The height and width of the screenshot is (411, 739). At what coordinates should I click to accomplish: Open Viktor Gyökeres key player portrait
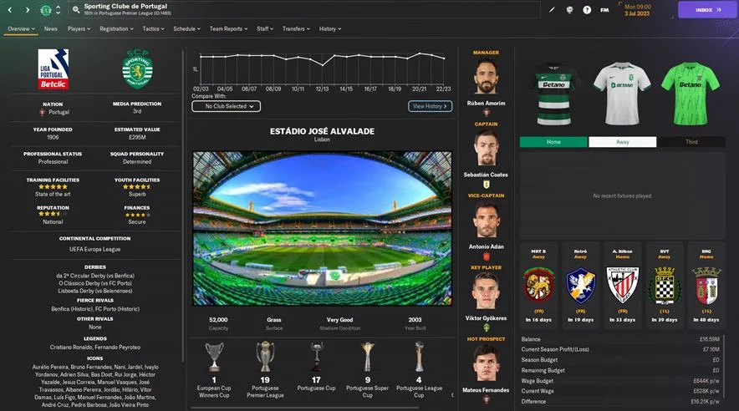tap(486, 292)
